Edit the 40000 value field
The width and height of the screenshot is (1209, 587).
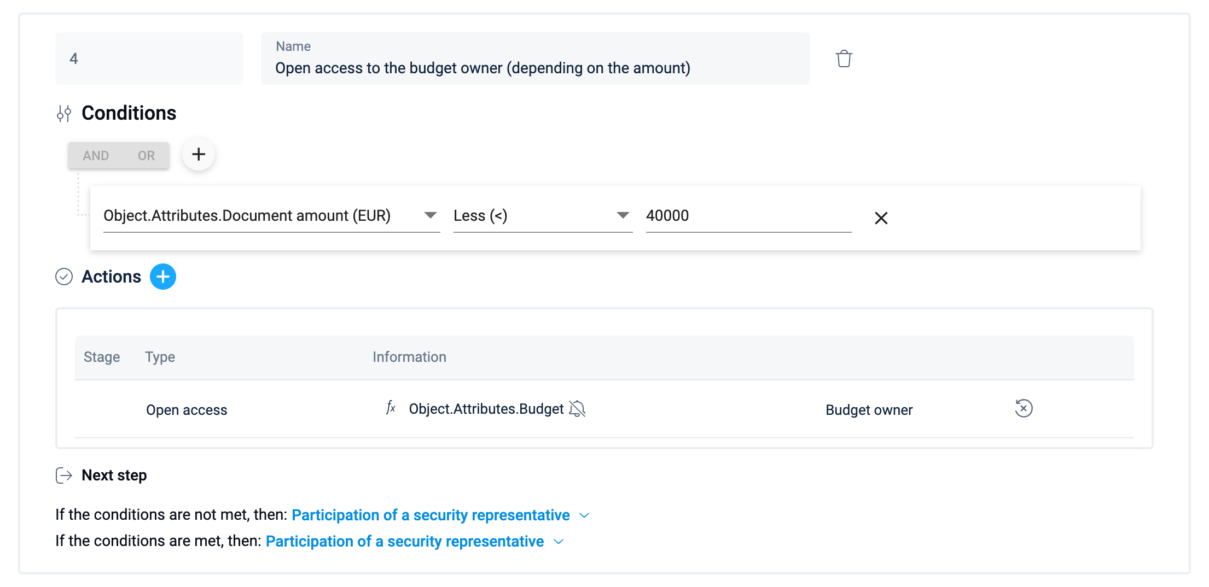(x=748, y=216)
